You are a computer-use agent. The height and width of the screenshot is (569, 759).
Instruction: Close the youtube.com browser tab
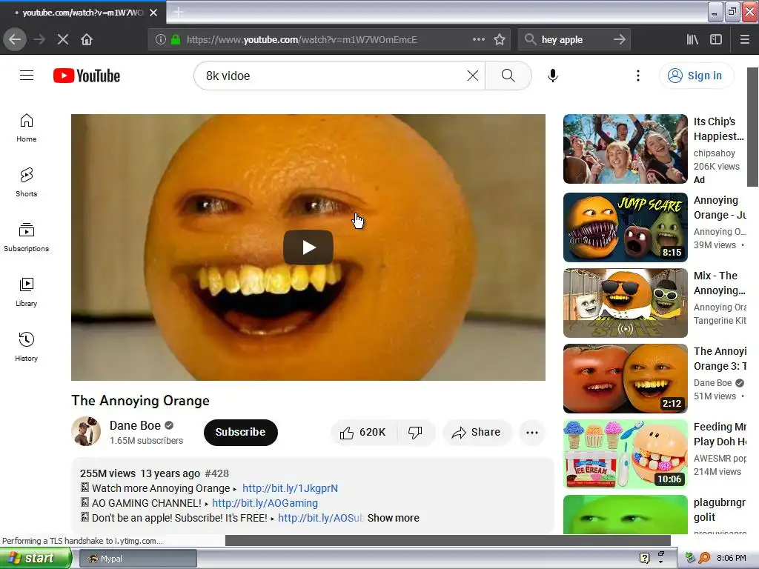point(153,13)
